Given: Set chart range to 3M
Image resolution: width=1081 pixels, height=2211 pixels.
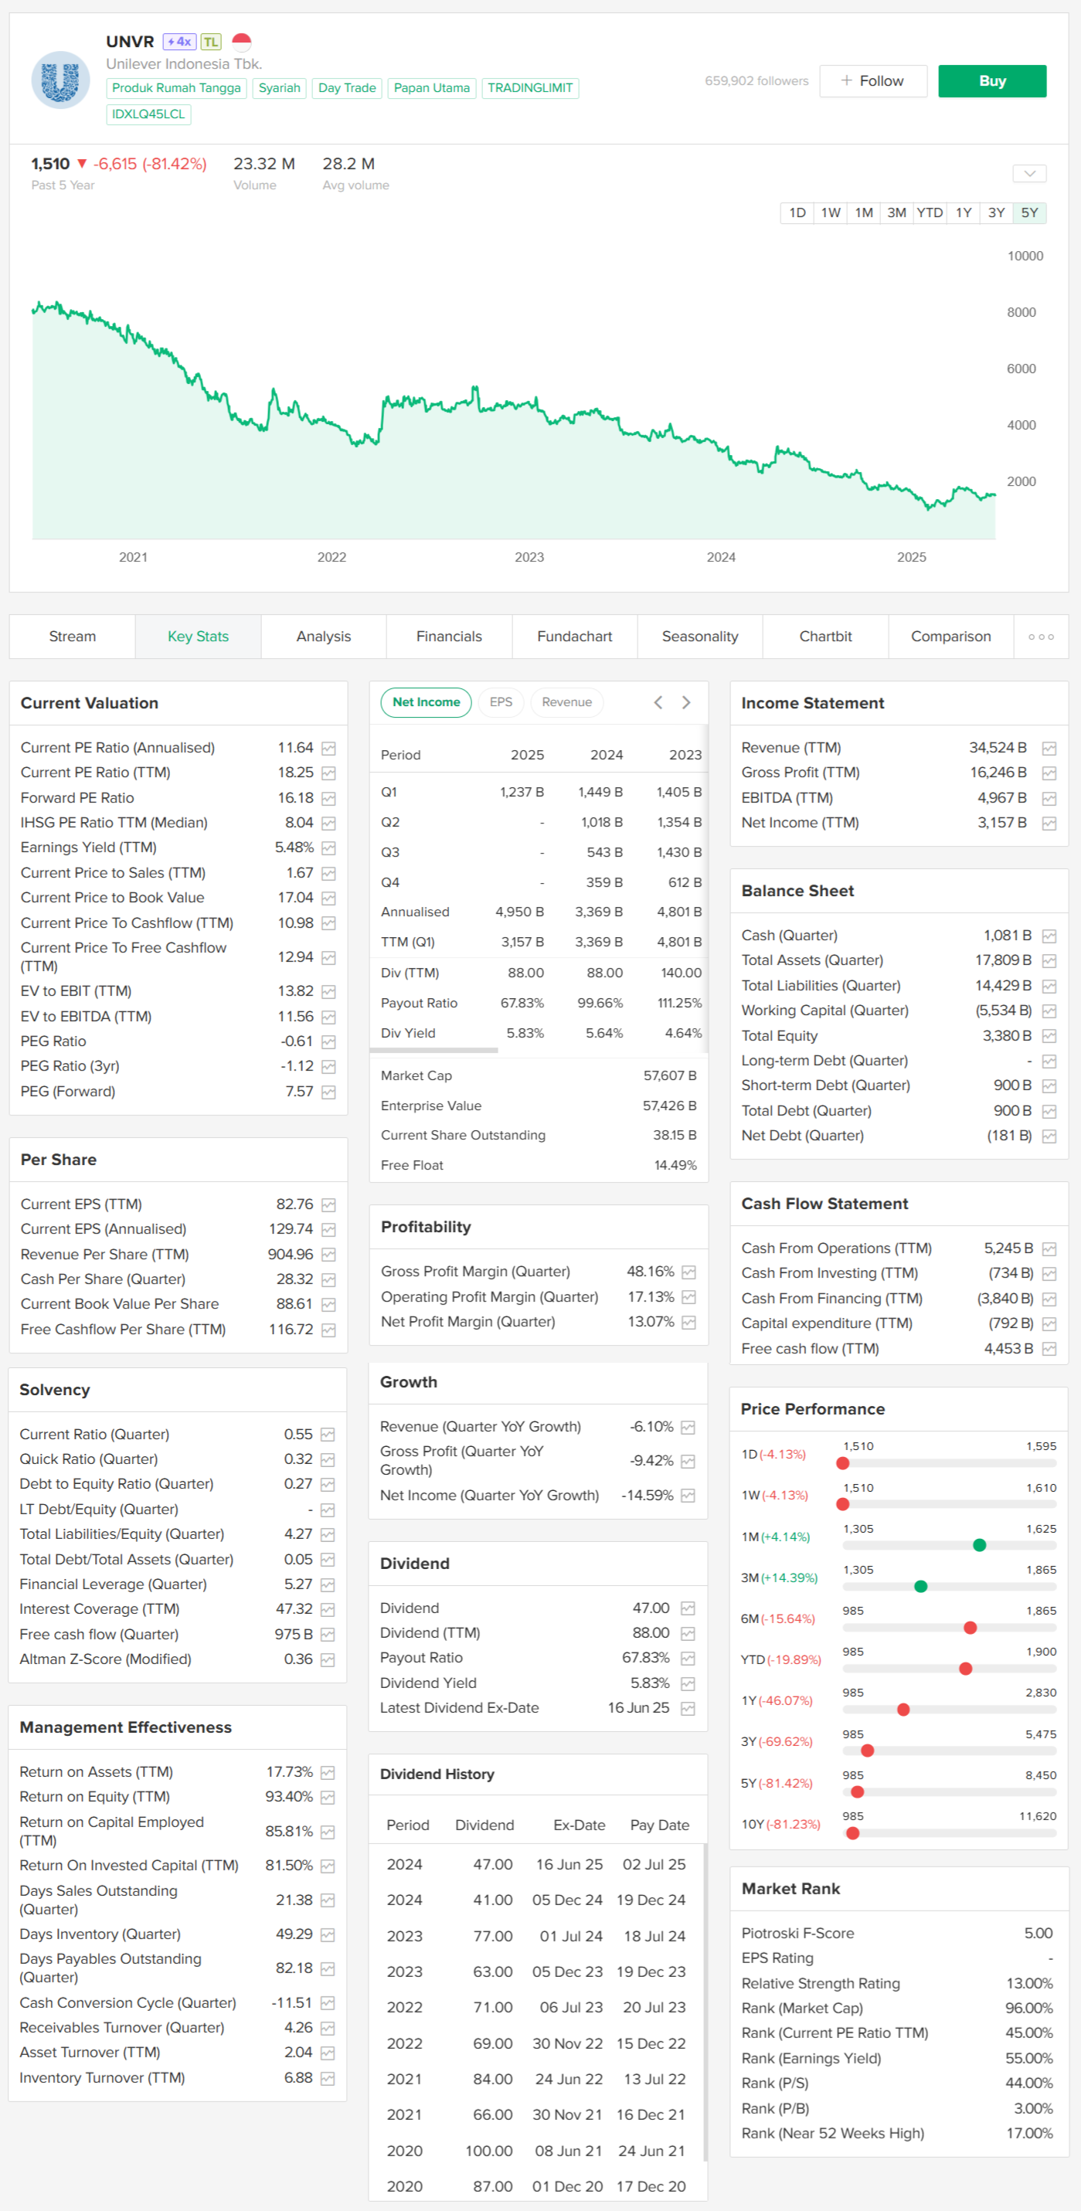Looking at the screenshot, I should (x=896, y=213).
